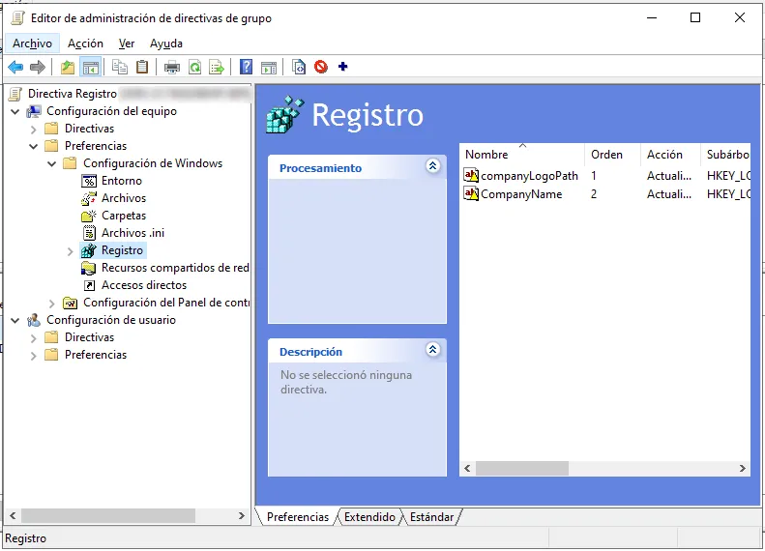
Task: Click the red disable item icon
Action: (x=320, y=67)
